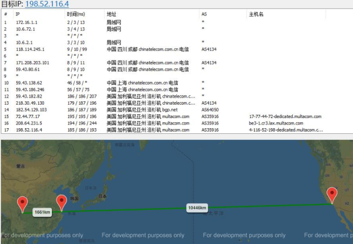
Task: Click the 10446km distance label
Action: click(x=197, y=208)
